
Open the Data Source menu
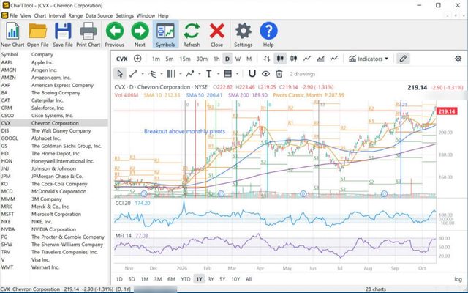pos(99,15)
